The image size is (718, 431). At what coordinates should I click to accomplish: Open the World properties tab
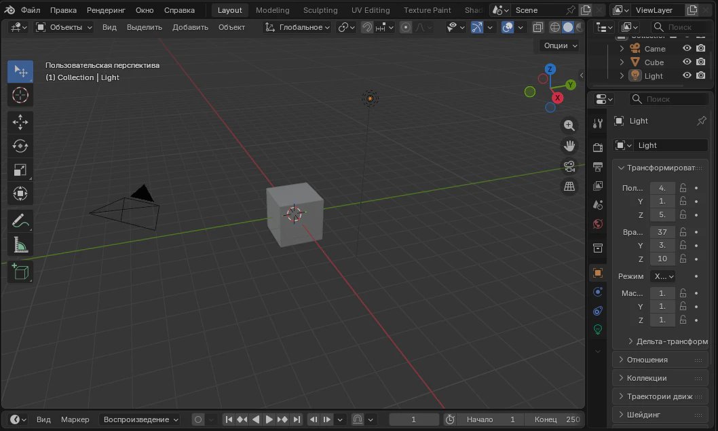click(598, 224)
